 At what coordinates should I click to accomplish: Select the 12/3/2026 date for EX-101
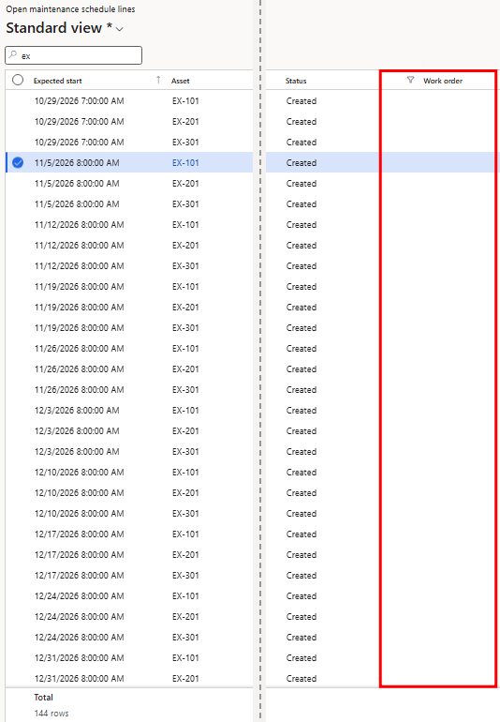[77, 411]
